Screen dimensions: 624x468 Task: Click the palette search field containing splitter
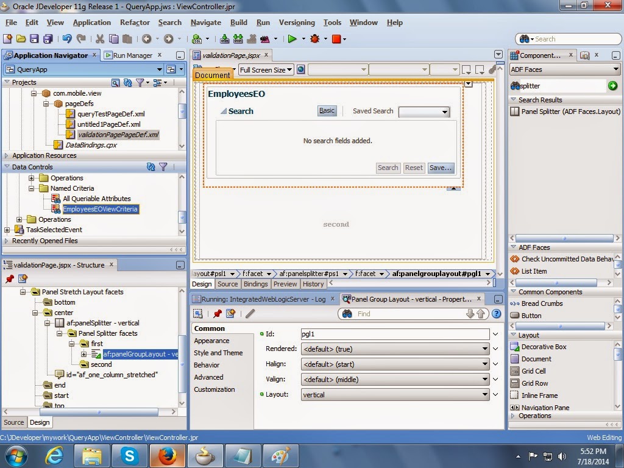tap(562, 86)
